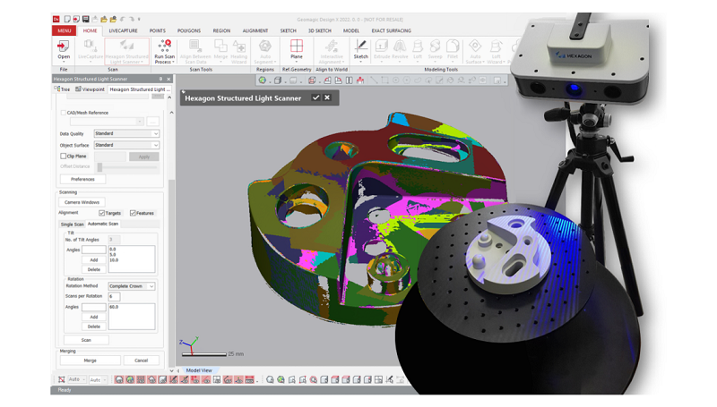
Task: Tick the Clip Plane checkbox
Action: (x=63, y=156)
